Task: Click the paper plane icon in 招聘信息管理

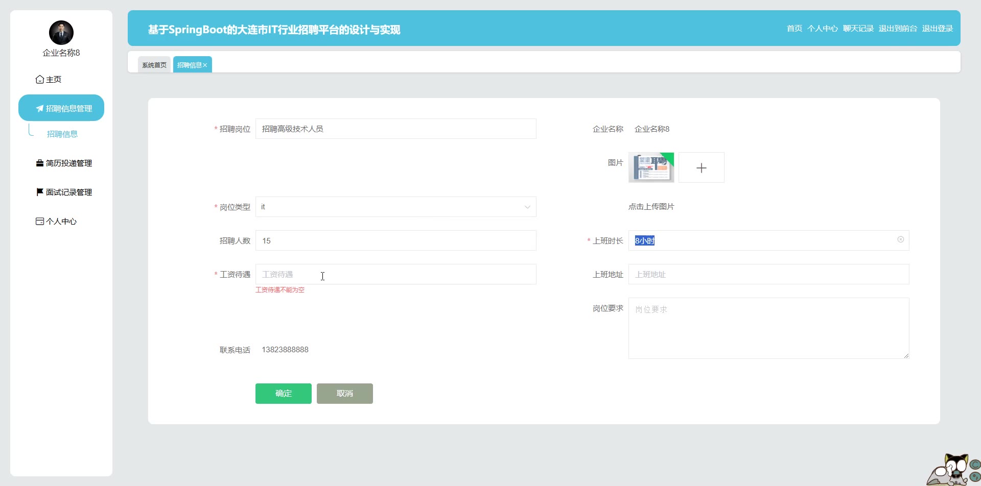Action: click(39, 108)
